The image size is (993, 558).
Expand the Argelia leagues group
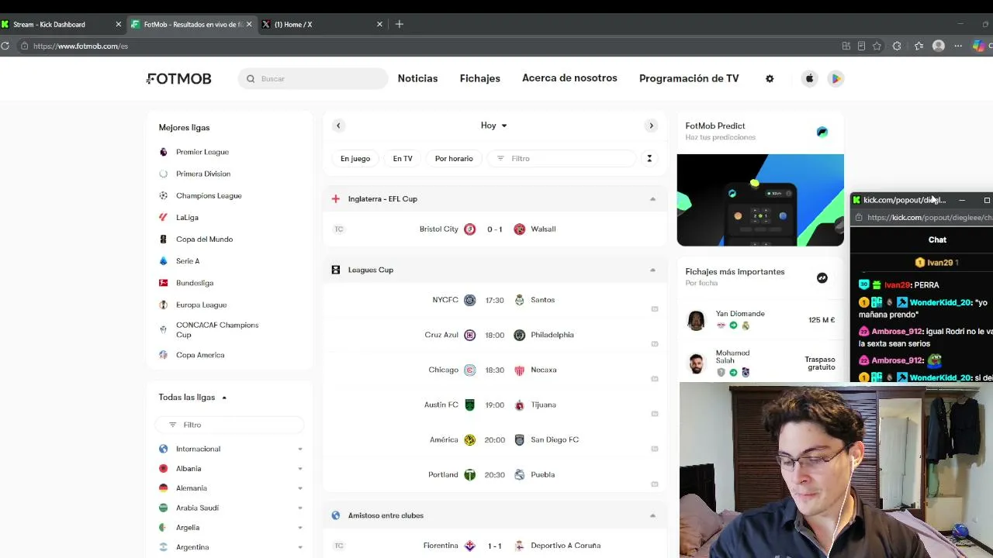tap(300, 528)
